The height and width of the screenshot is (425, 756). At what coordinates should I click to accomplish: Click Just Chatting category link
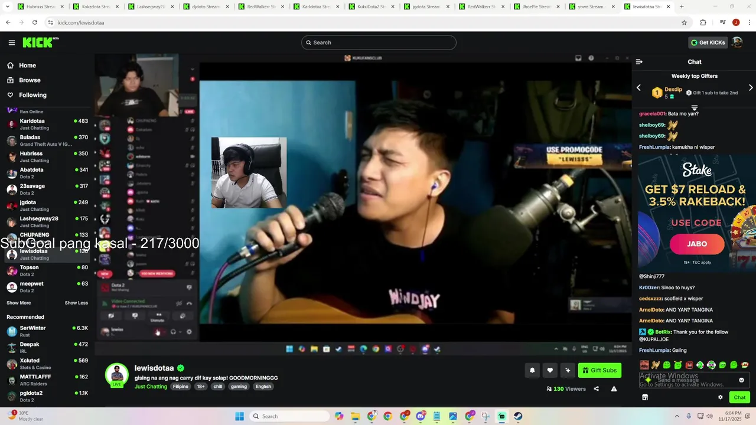pyautogui.click(x=151, y=387)
